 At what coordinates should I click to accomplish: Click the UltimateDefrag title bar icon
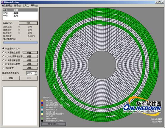point(2,2)
